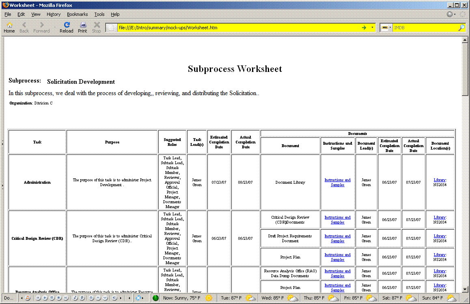Open the Tools menu
Viewport: 470px width, 304px height.
pos(99,14)
